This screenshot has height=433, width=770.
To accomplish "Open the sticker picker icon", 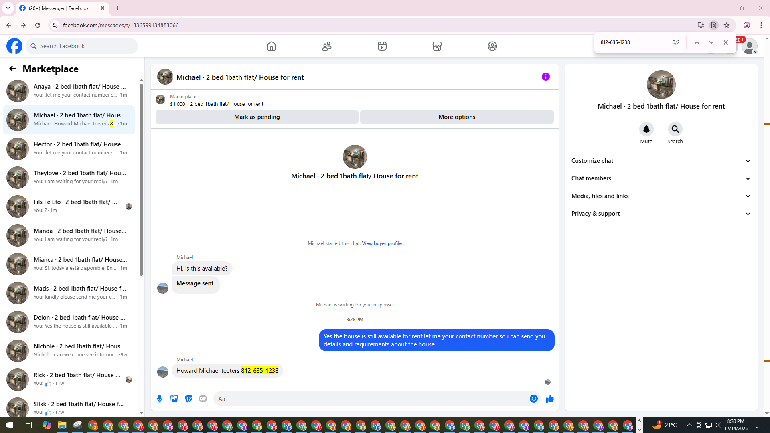I will [x=188, y=399].
